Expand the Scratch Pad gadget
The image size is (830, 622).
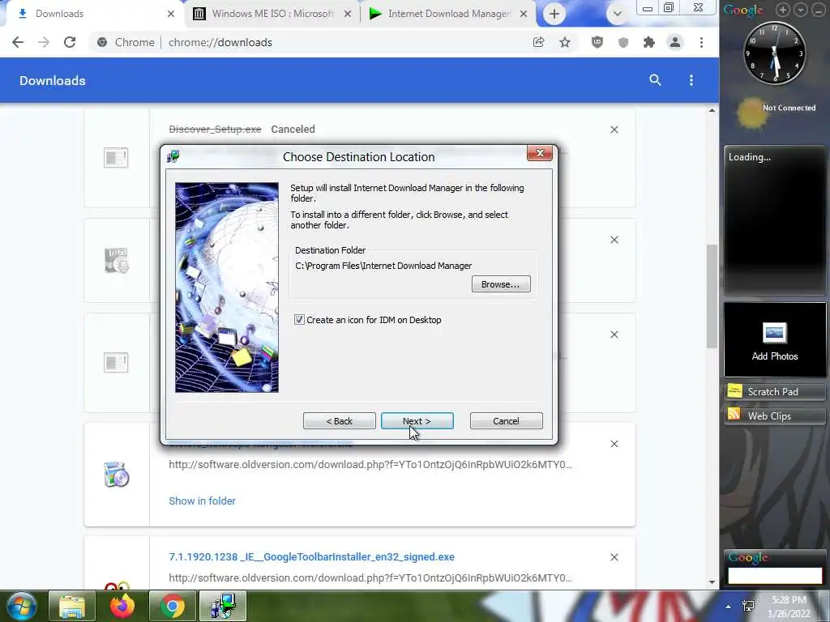(x=775, y=392)
